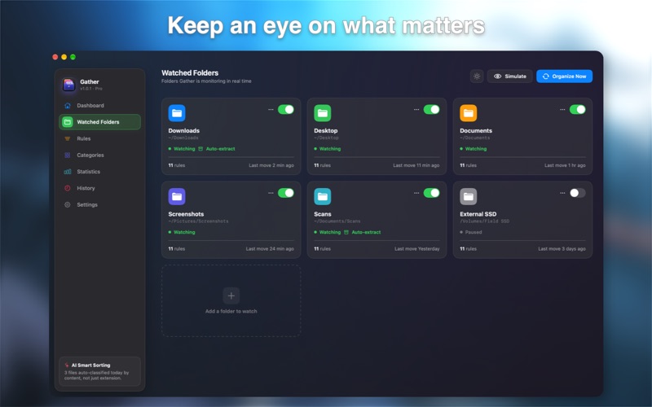
Task: Enable the External SSD switch
Action: [577, 193]
